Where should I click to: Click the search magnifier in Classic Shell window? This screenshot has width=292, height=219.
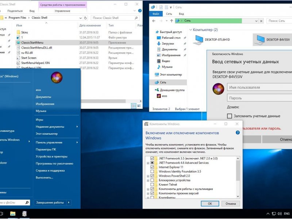tap(136, 18)
